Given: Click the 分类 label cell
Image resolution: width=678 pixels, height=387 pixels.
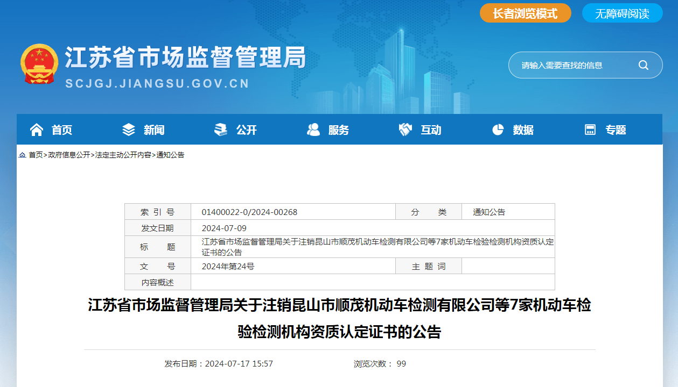Looking at the screenshot, I should 429,212.
